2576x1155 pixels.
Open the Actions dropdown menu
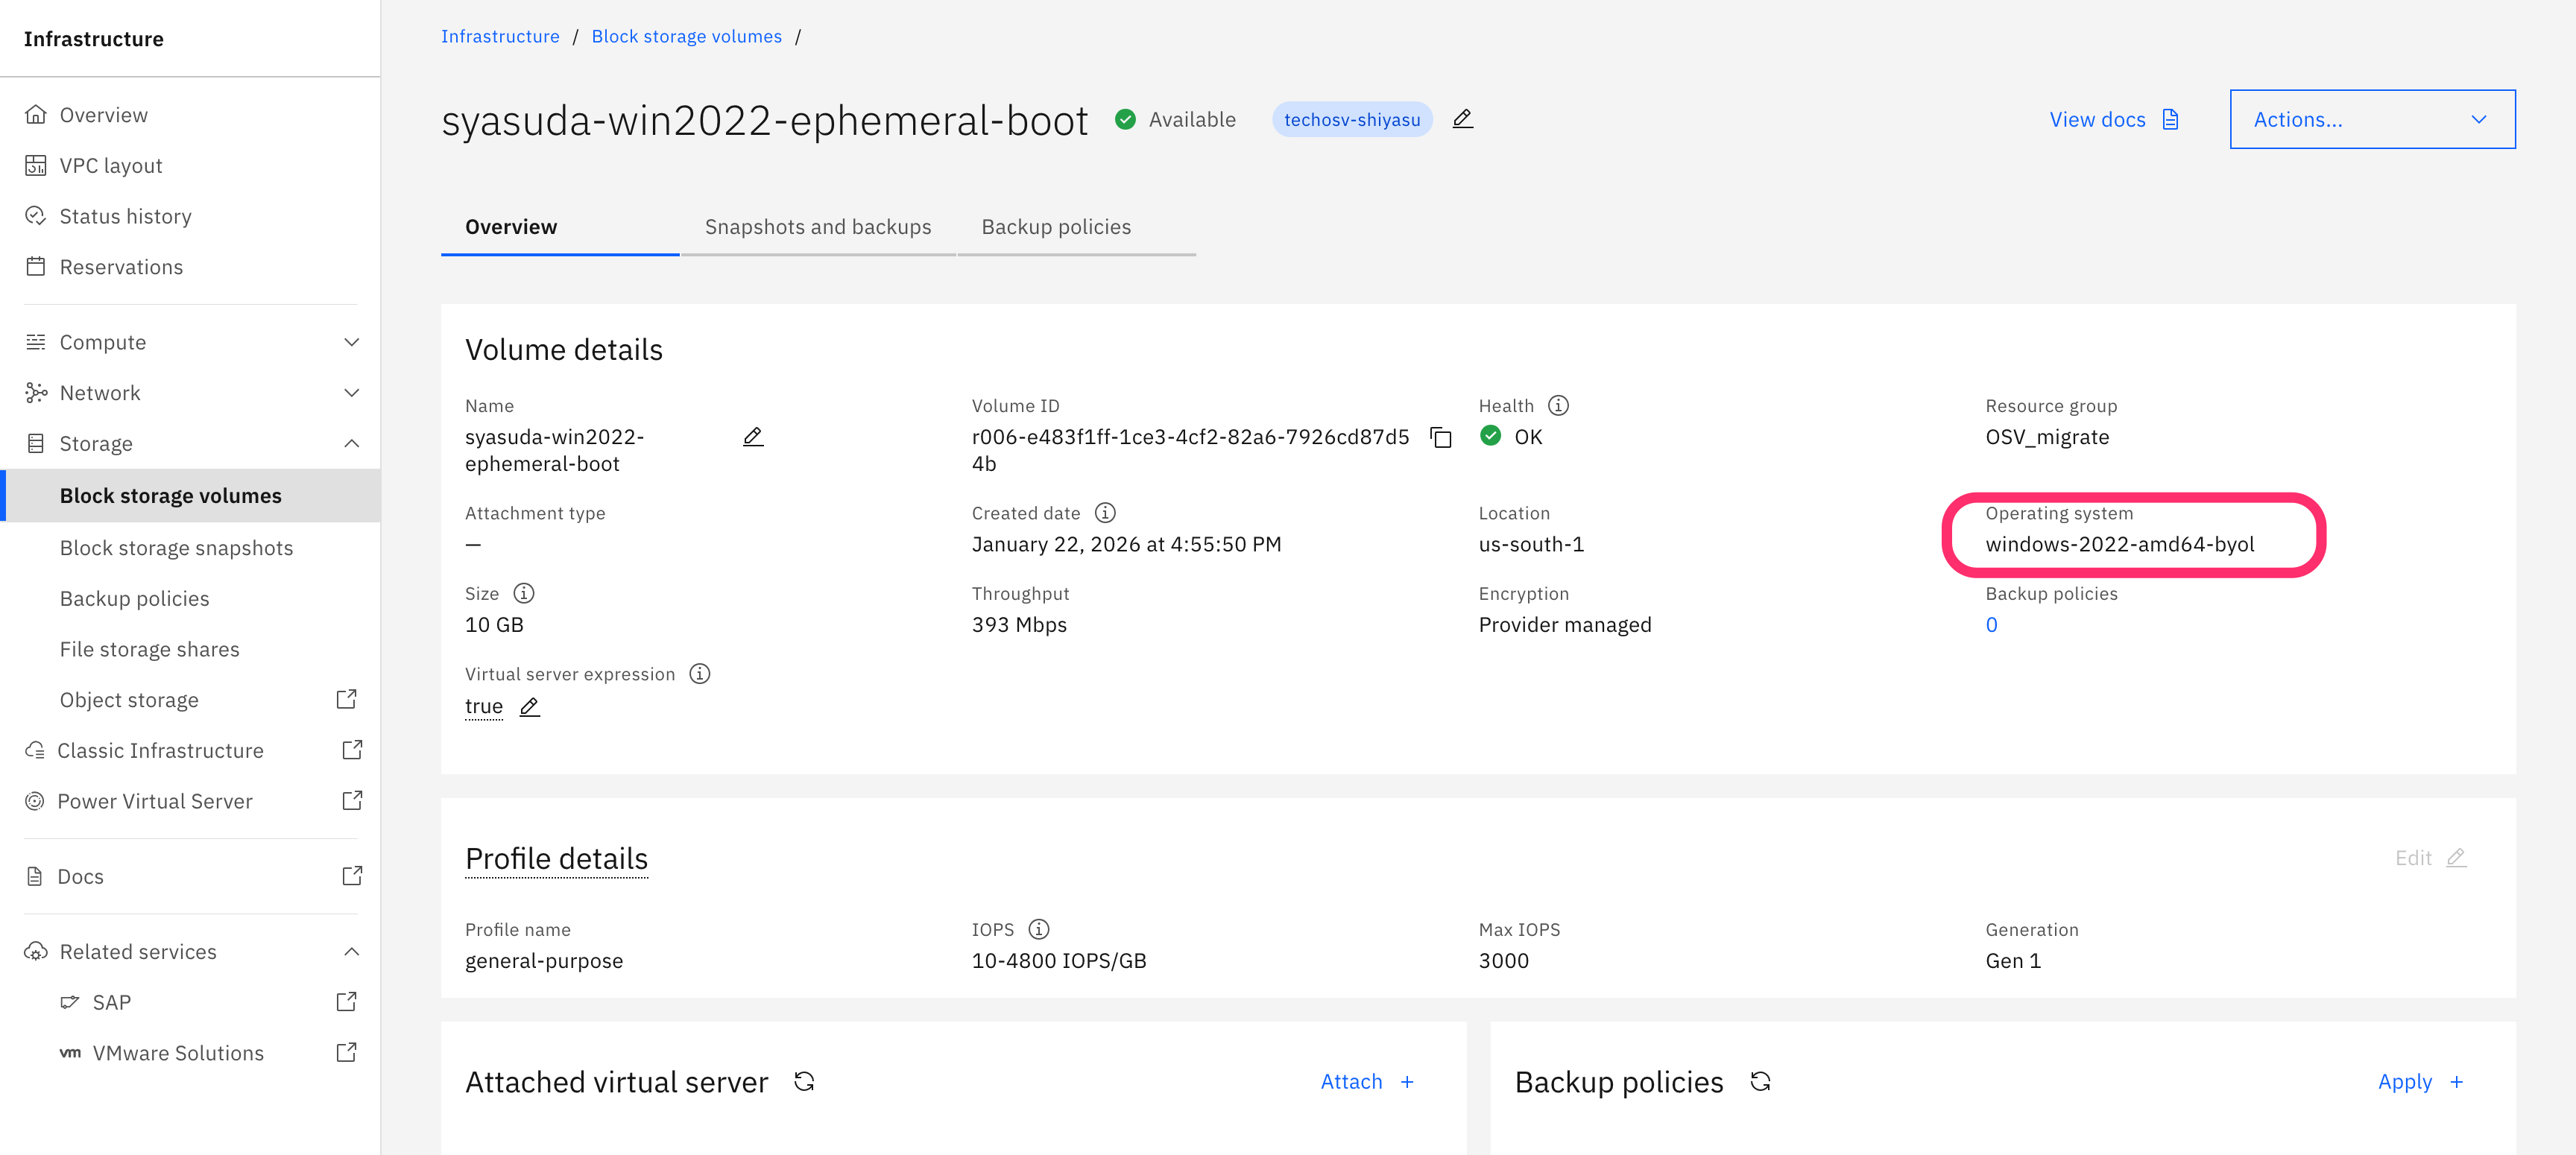click(x=2372, y=119)
